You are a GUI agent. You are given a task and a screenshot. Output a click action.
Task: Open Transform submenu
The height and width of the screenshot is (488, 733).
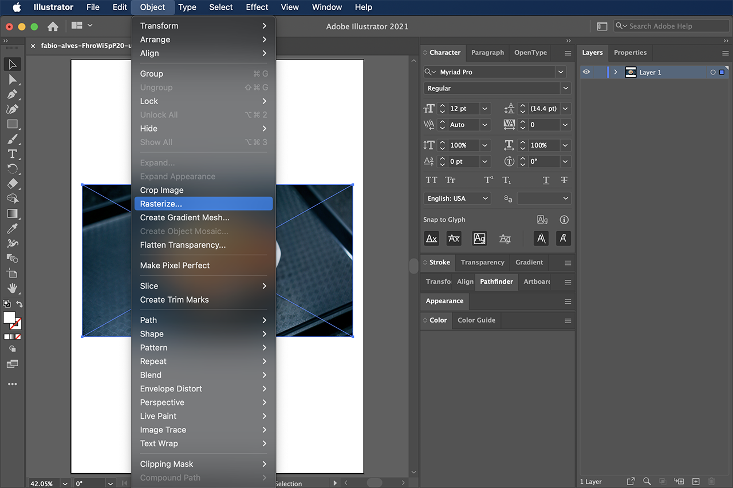click(x=203, y=26)
